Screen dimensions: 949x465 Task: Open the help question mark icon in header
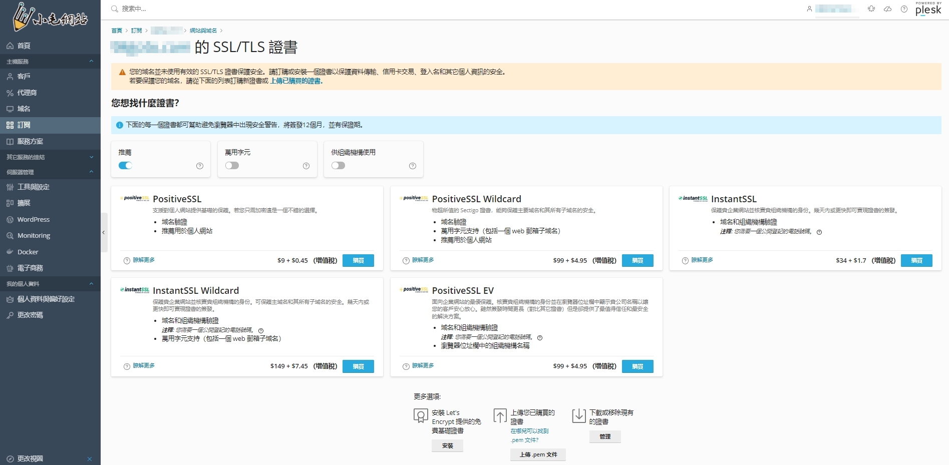[x=904, y=9]
